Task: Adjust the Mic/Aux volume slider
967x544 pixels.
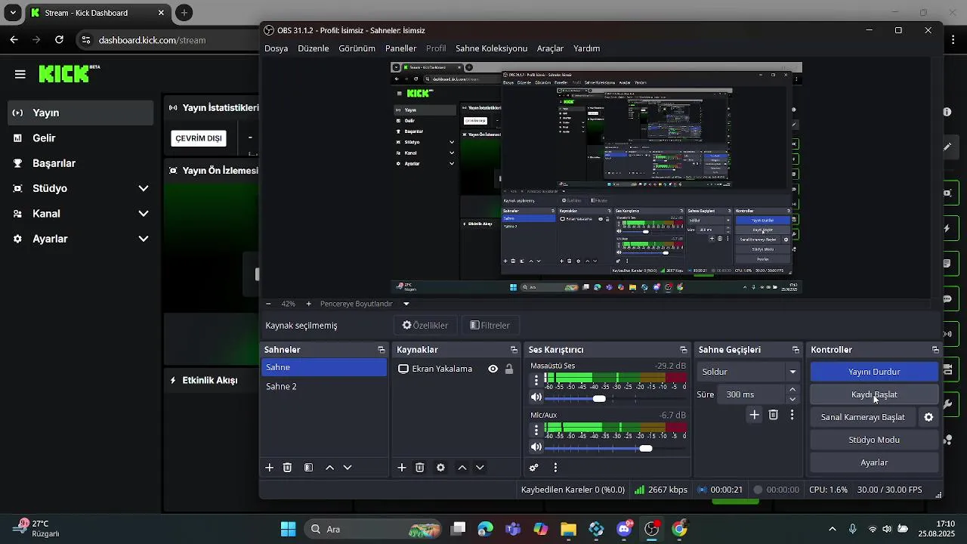Action: [x=645, y=448]
